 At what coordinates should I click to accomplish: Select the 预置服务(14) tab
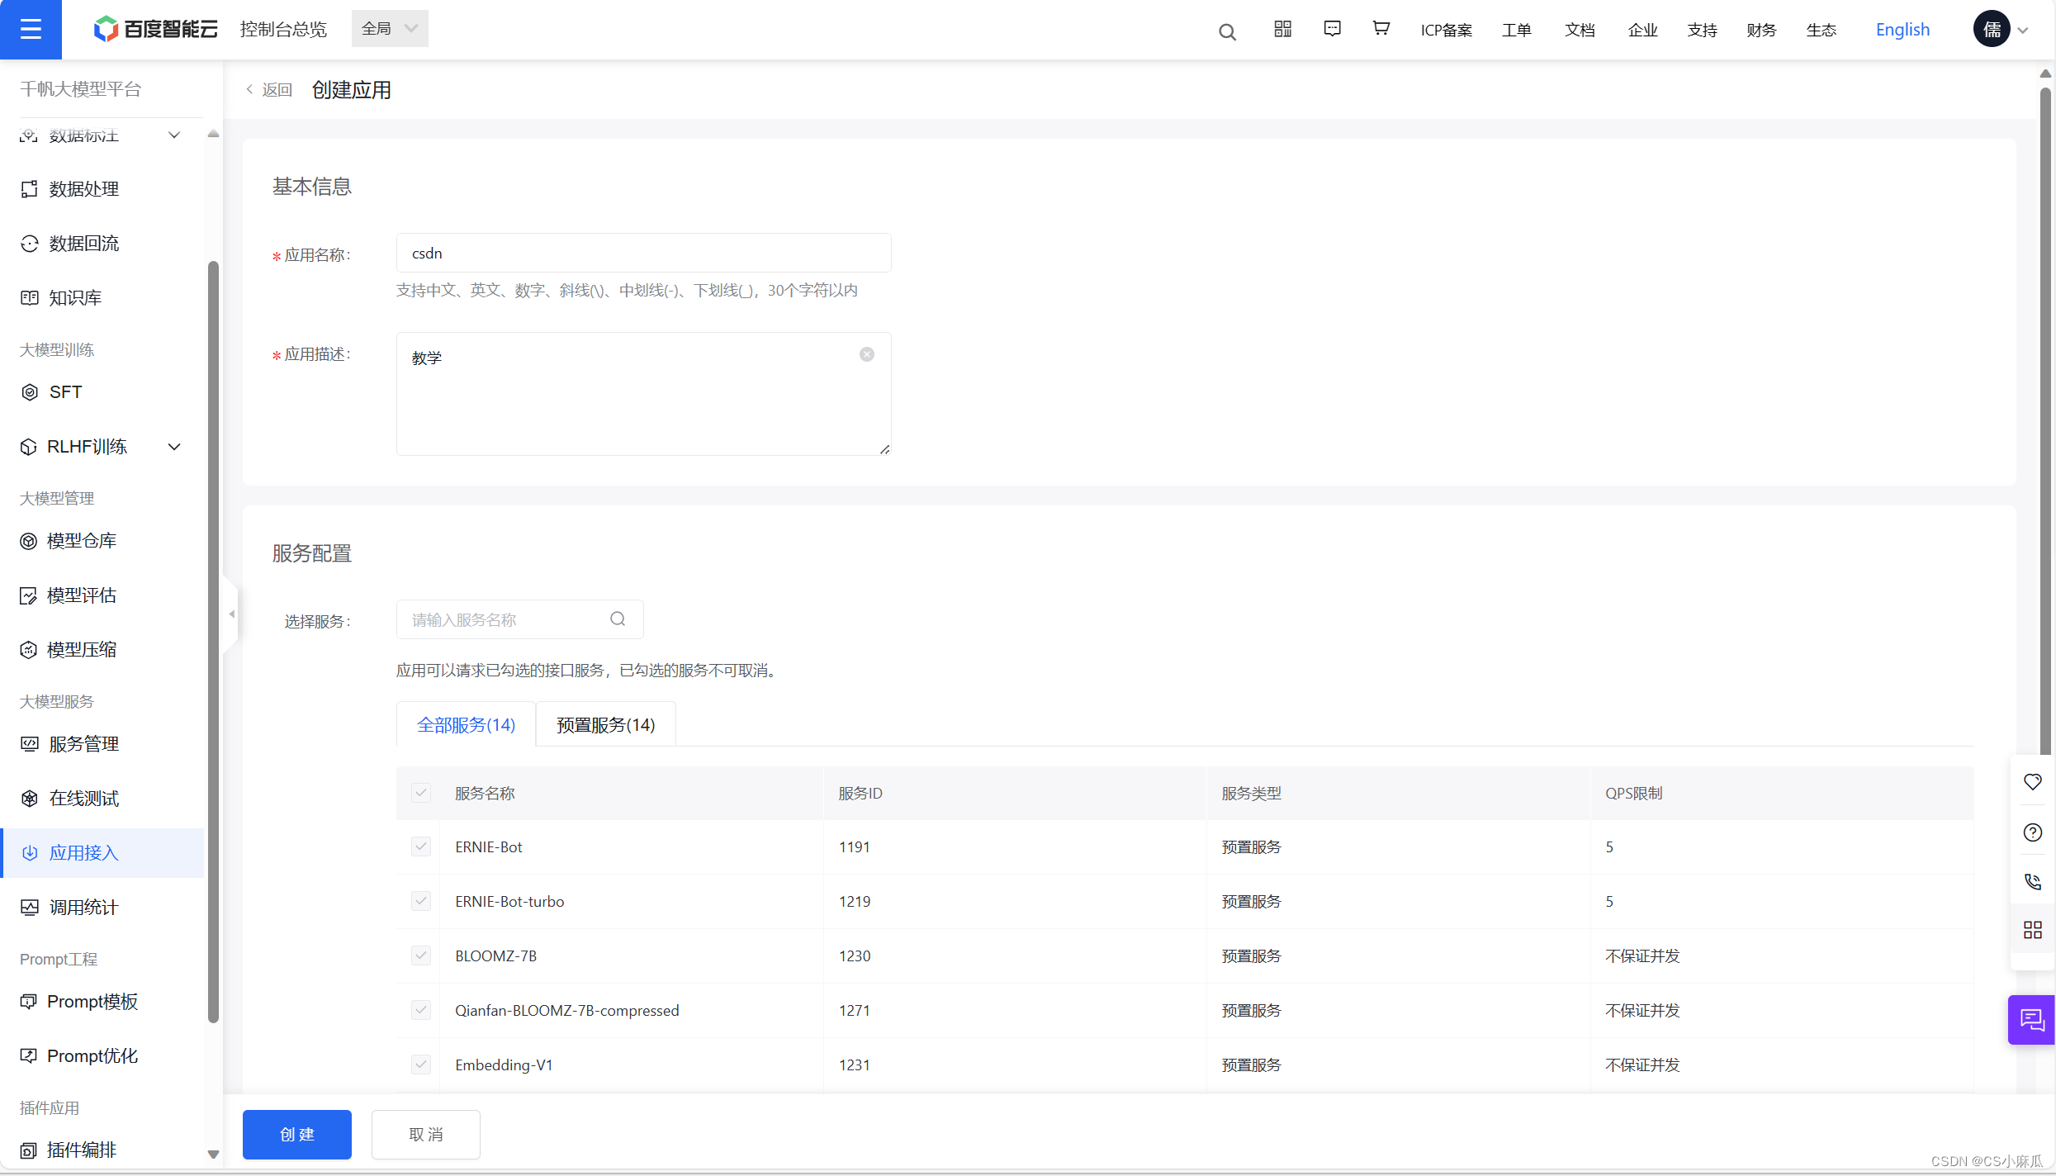604,724
